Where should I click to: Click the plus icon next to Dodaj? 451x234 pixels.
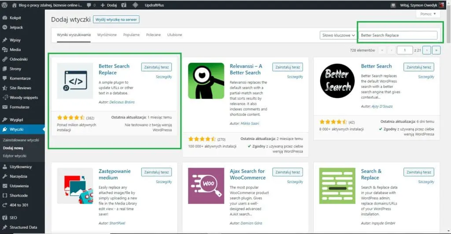(x=103, y=5)
